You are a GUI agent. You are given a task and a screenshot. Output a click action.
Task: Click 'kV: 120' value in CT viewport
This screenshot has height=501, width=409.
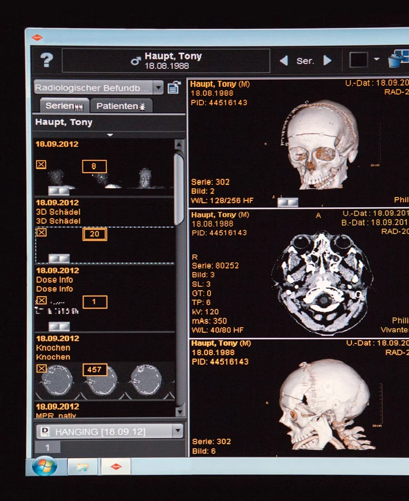(x=205, y=312)
